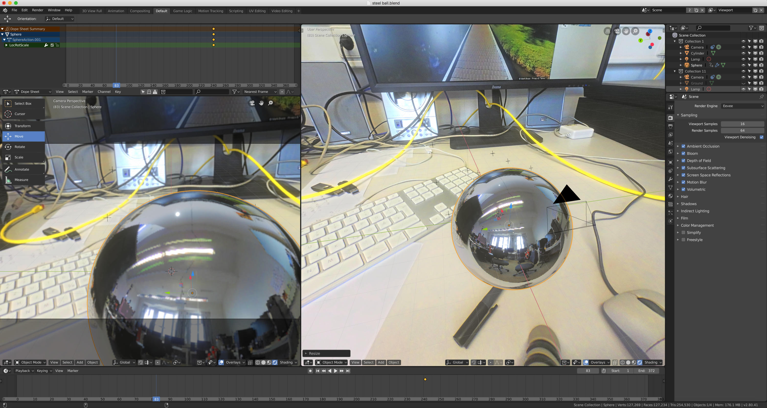Toggle Subsurface Scattering checkbox
The height and width of the screenshot is (408, 767).
(x=684, y=168)
